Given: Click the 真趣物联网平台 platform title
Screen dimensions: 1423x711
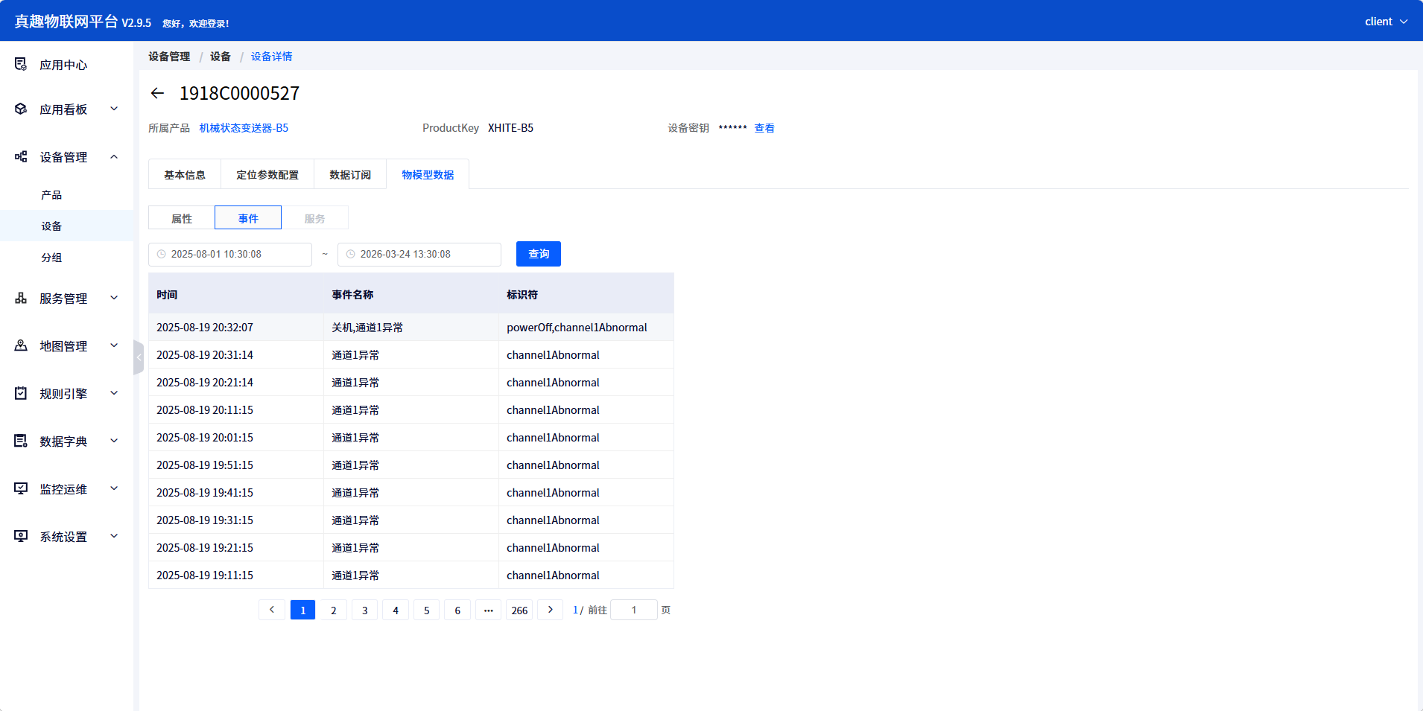Looking at the screenshot, I should (x=66, y=22).
